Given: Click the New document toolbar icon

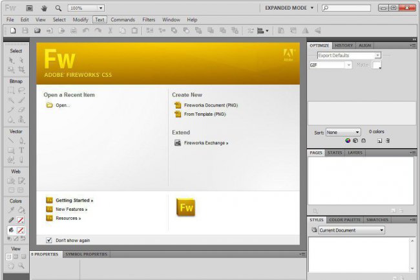Looking at the screenshot, I should [13, 30].
